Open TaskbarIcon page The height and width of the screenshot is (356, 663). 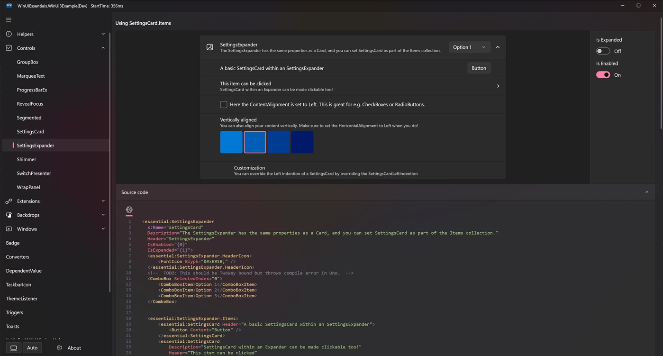coord(55,284)
